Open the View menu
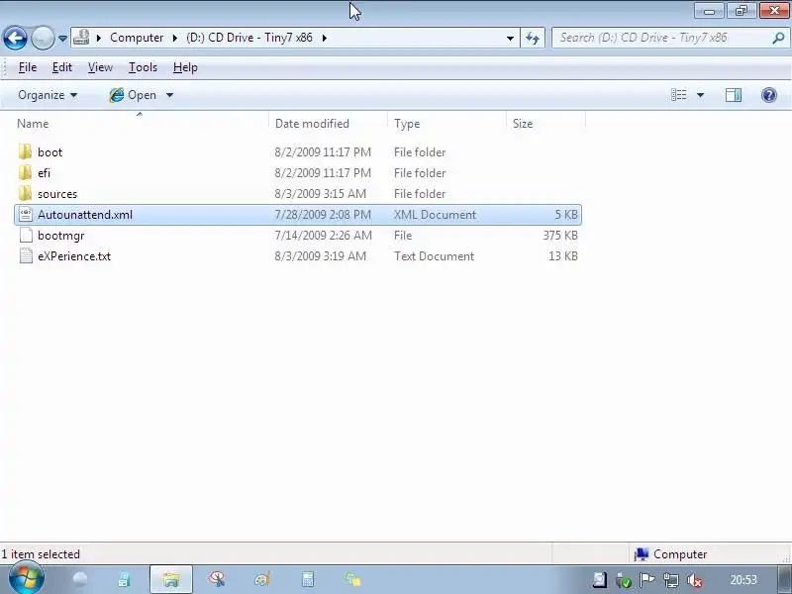This screenshot has width=792, height=594. 100,67
